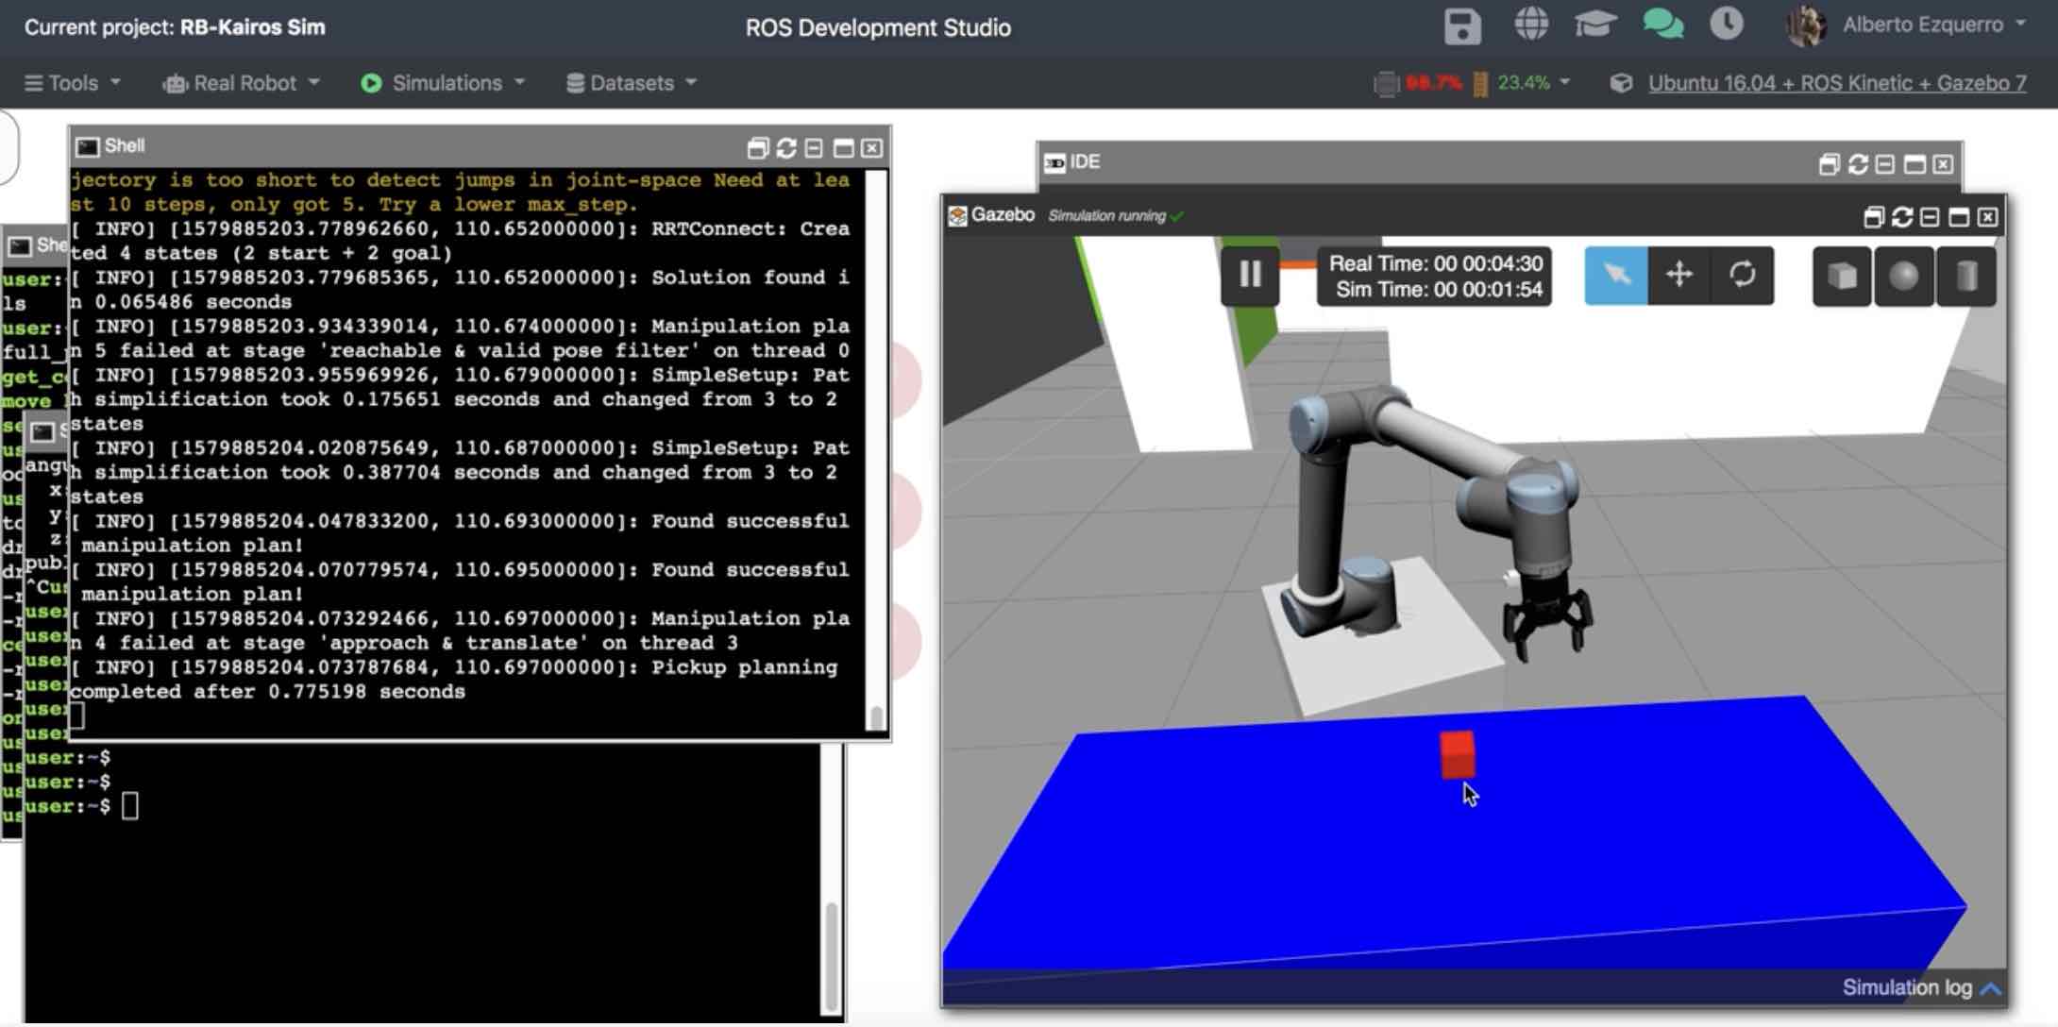Click the red cube on the blue table
Viewport: 2058px width, 1027px height.
[1458, 755]
